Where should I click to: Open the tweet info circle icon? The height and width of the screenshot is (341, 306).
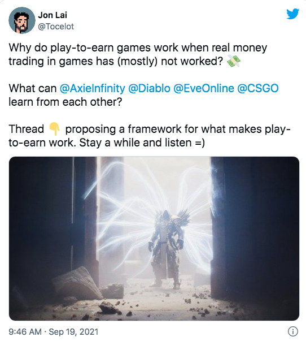pos(293,331)
